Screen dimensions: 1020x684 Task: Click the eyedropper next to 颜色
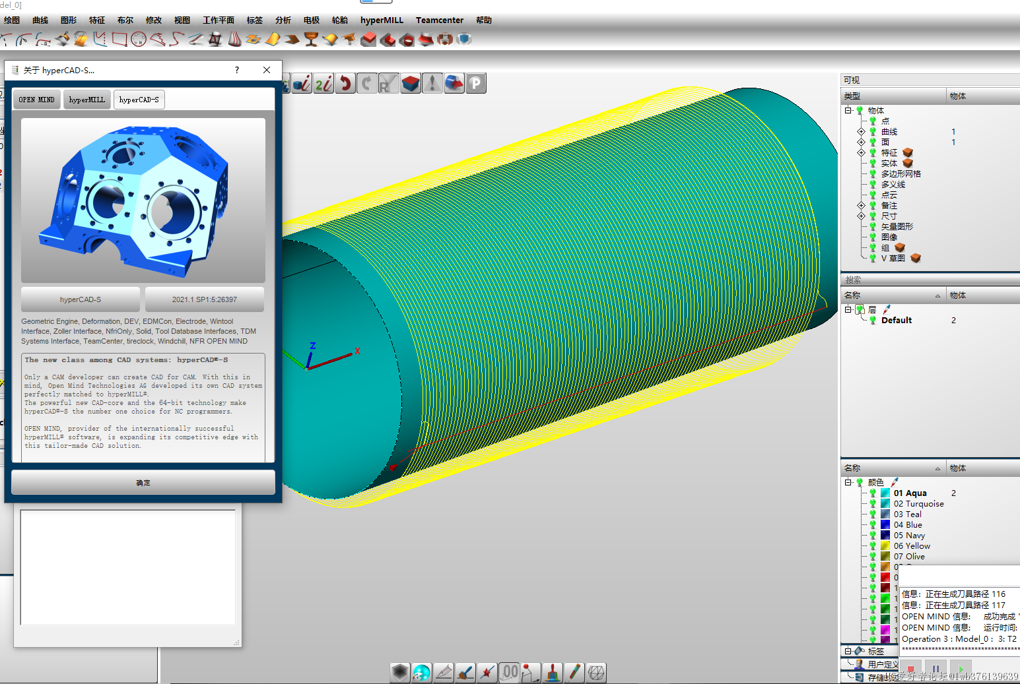click(895, 483)
